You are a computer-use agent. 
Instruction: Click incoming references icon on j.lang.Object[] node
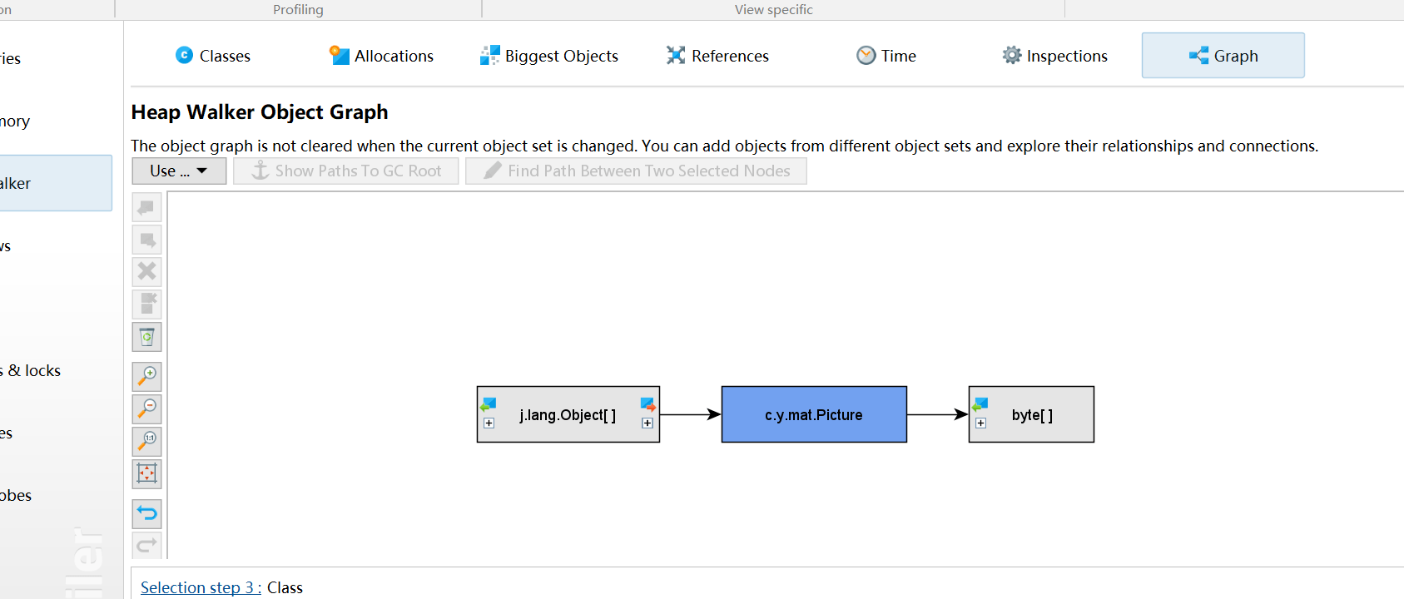pyautogui.click(x=489, y=405)
